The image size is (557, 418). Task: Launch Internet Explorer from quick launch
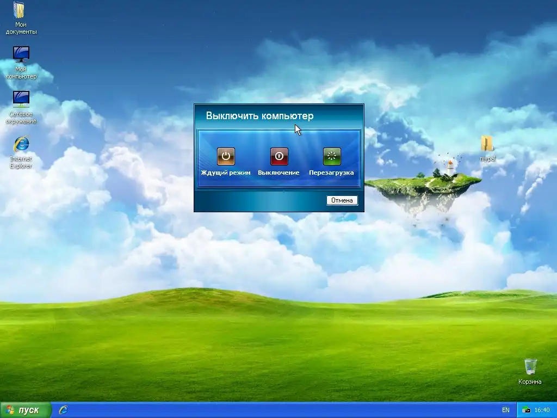63,410
